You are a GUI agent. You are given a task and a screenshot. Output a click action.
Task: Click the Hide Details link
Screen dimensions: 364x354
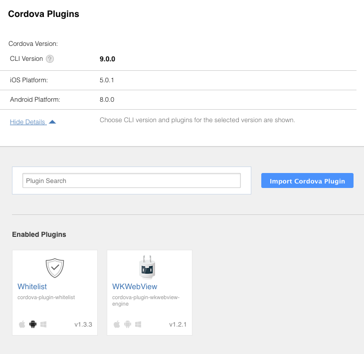click(27, 122)
